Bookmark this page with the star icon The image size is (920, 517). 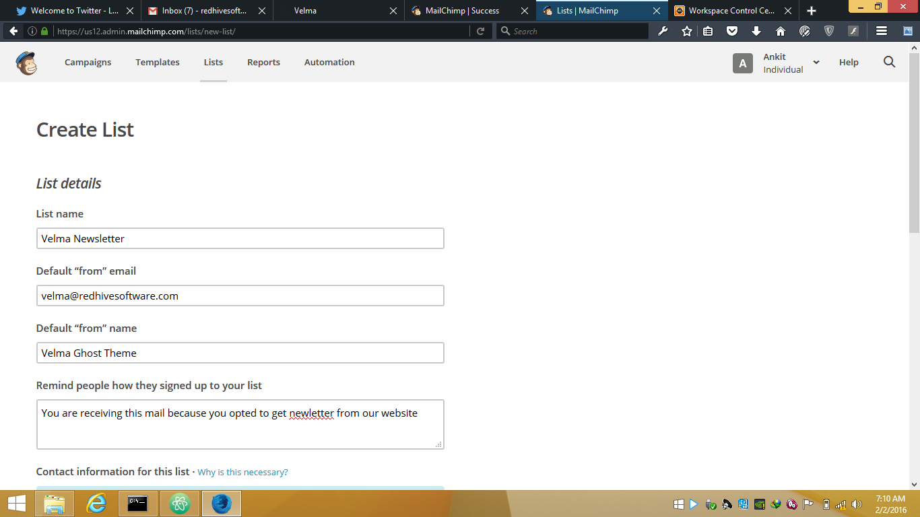point(686,31)
